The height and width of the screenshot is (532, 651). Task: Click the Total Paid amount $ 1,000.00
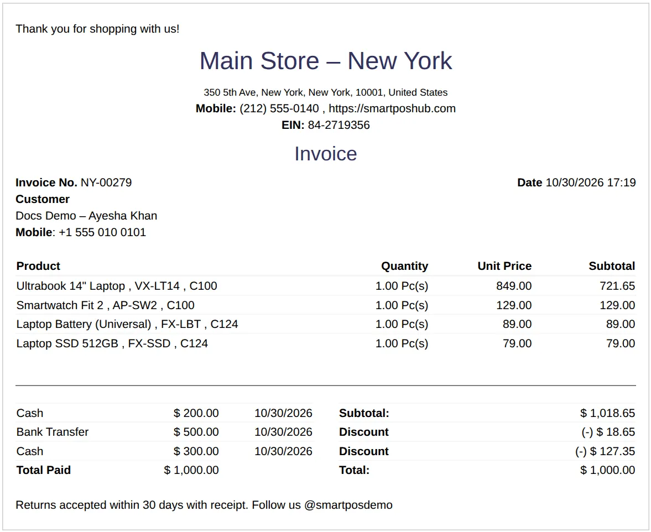pyautogui.click(x=191, y=470)
